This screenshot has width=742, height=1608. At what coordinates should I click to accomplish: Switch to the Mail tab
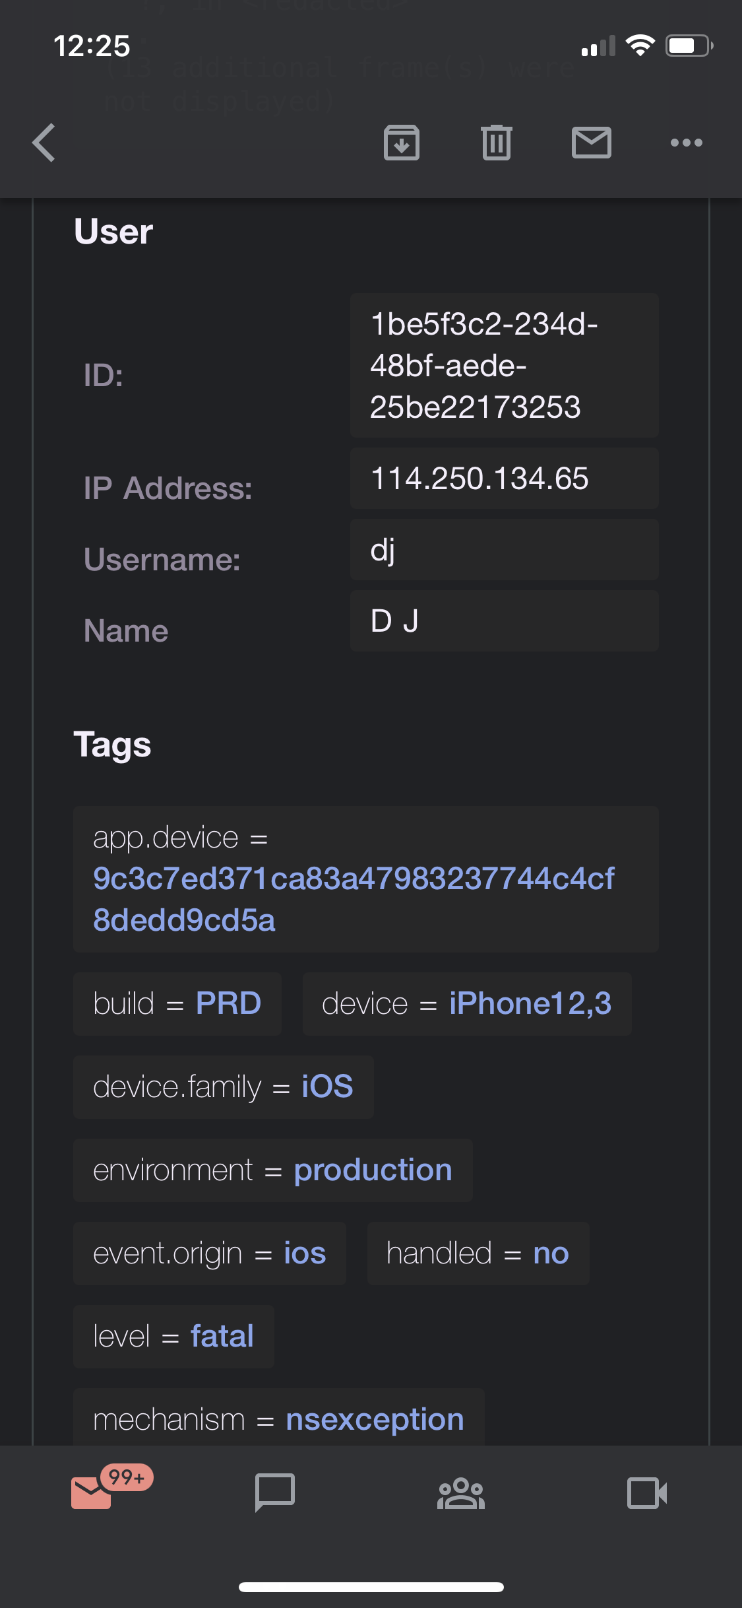pyautogui.click(x=92, y=1493)
